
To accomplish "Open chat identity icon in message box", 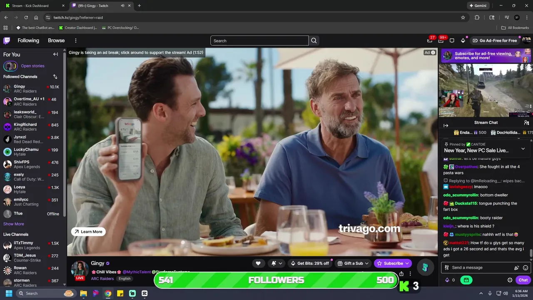I will [x=446, y=267].
